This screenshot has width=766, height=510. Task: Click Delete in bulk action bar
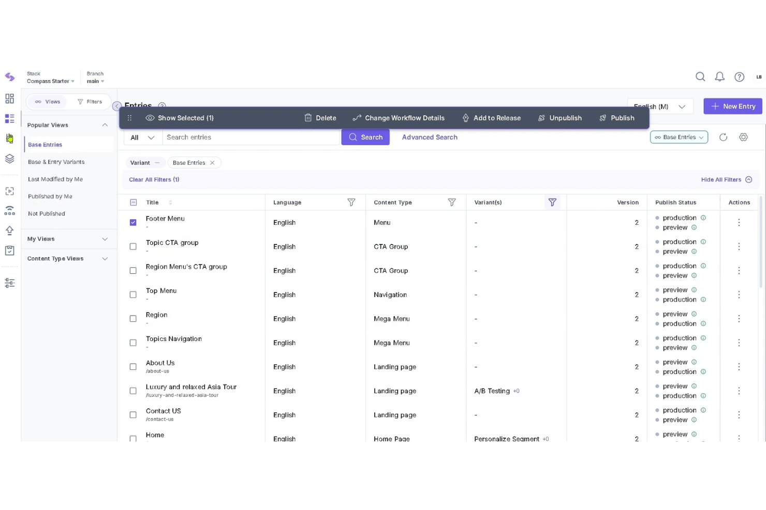320,118
